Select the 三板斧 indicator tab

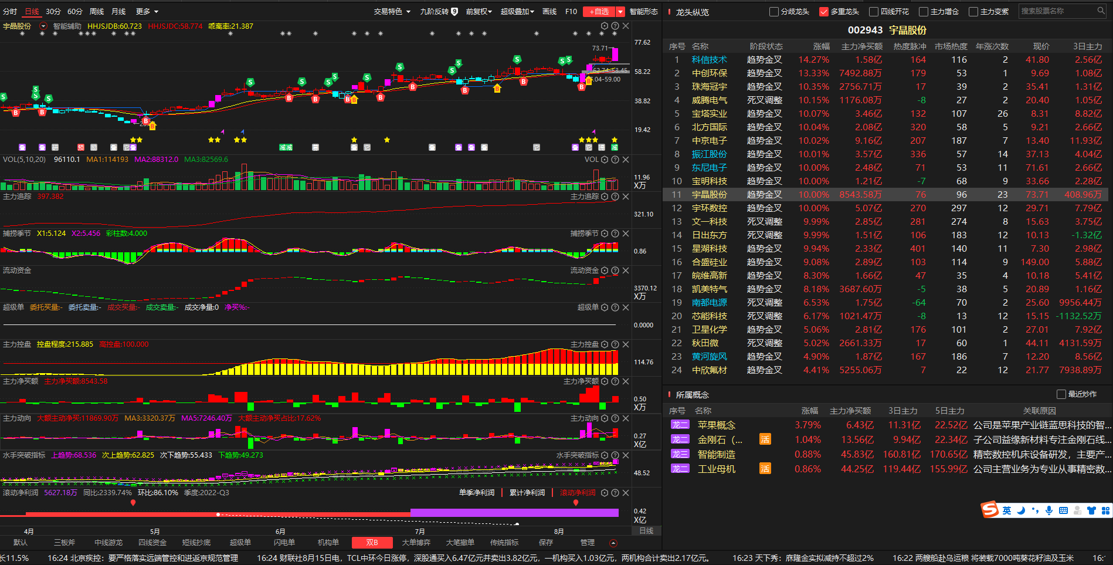[x=65, y=543]
